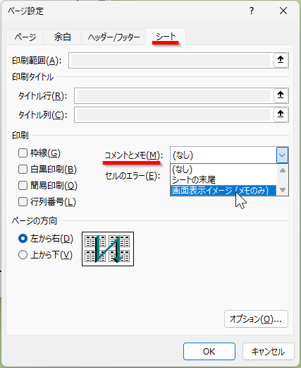Open the ヘッダー/フッター tab
This screenshot has height=368, width=301.
point(113,37)
